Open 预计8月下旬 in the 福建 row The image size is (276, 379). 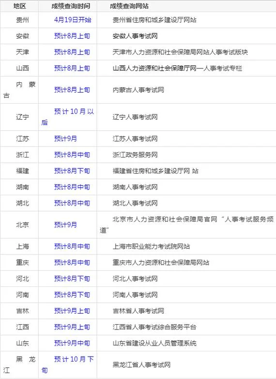72,171
